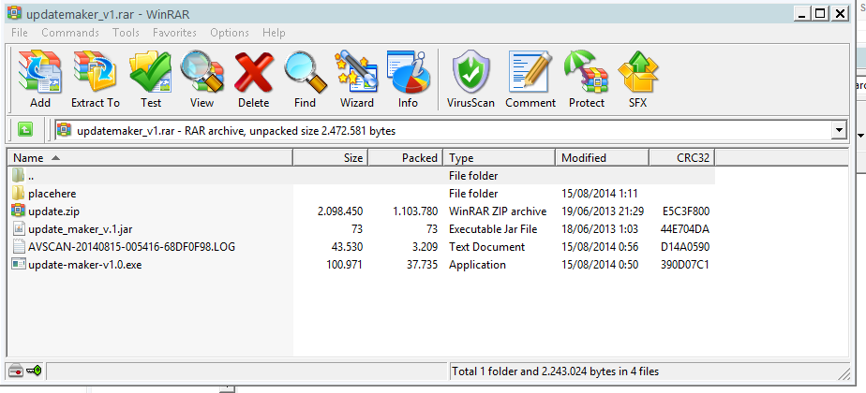Open the Help menu
Screen dimensions: 866x393
click(x=274, y=33)
